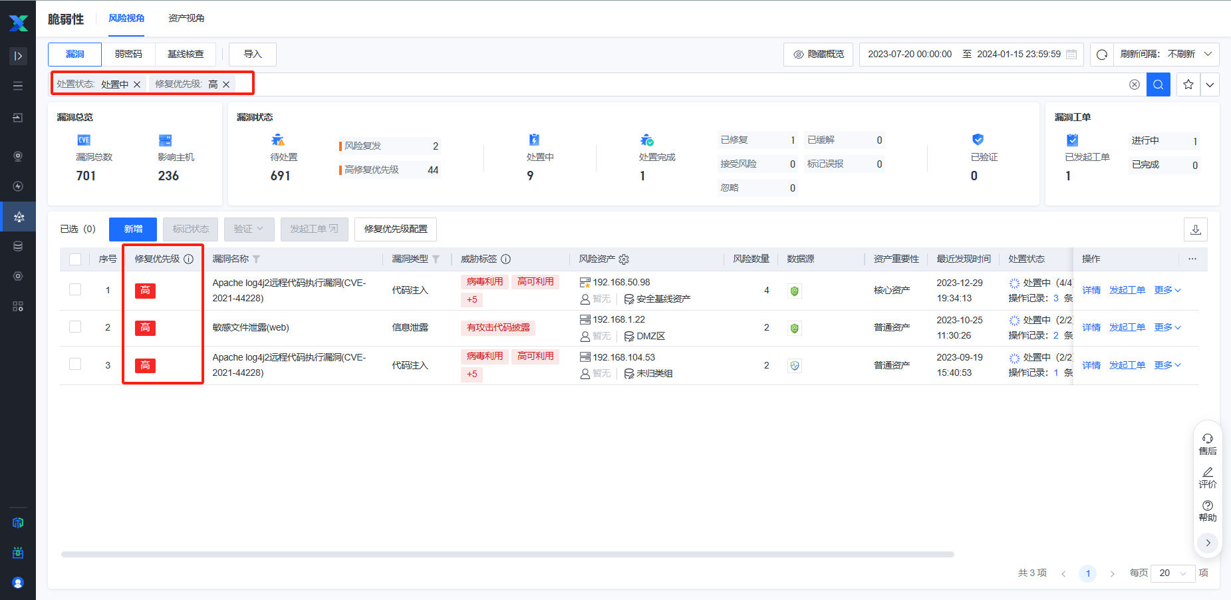The height and width of the screenshot is (600, 1231).
Task: Clear the search filters with the circled X icon
Action: point(1134,84)
